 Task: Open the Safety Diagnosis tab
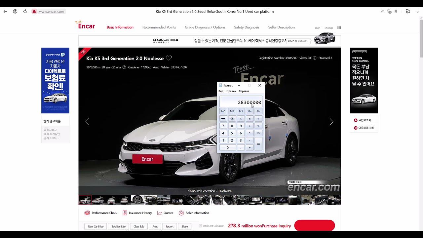coord(247,27)
